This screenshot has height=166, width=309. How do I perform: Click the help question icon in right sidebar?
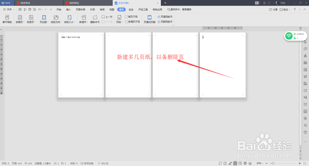305,132
